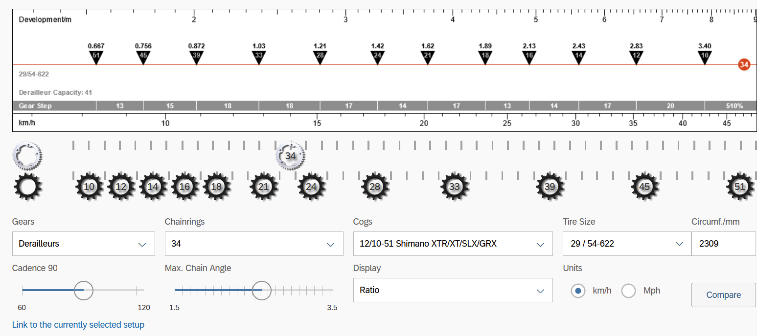757x336 pixels.
Task: Click the 34-tooth chainring icon
Action: click(x=290, y=156)
